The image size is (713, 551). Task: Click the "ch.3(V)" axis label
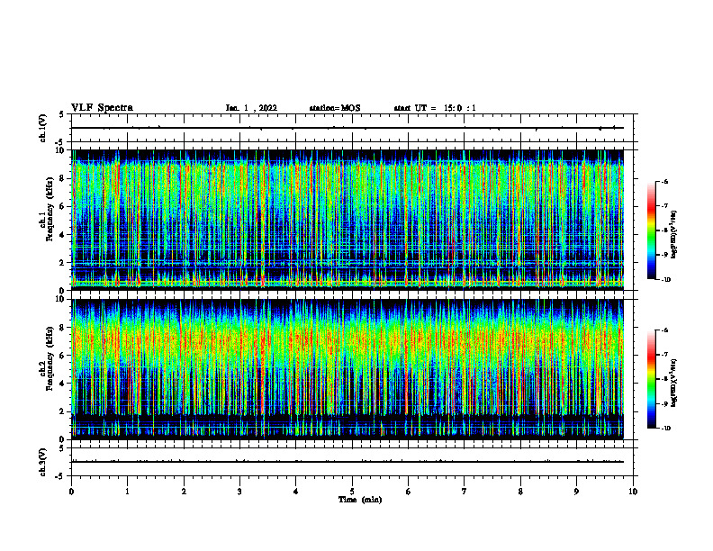point(42,462)
